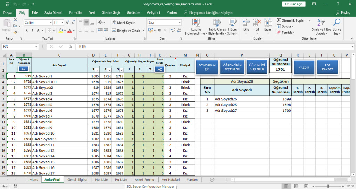Open the Genel_Bilgiler sheet tab

pyautogui.click(x=78, y=180)
